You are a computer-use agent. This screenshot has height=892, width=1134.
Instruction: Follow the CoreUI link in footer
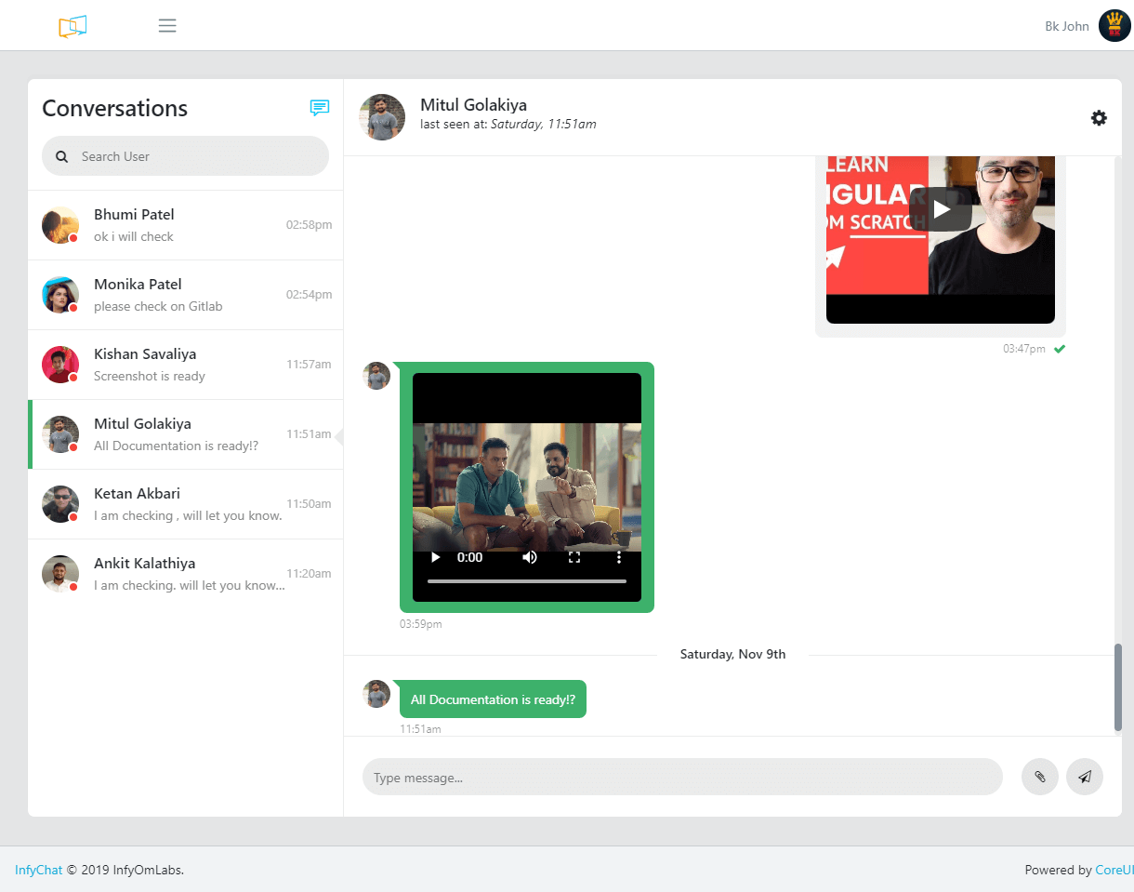pos(1114,870)
